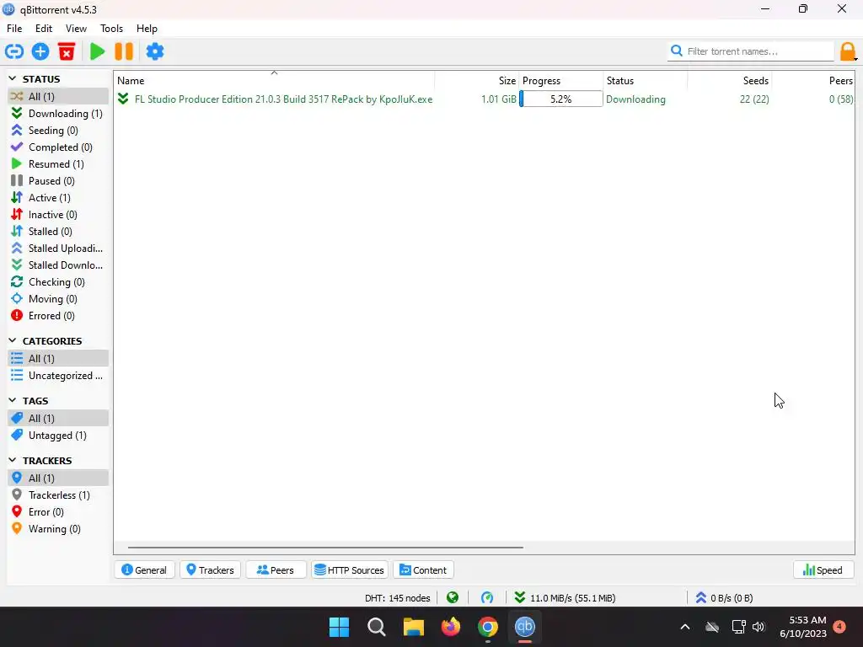Click the Add Torrent Link toolbar icon
The height and width of the screenshot is (647, 863).
14,51
